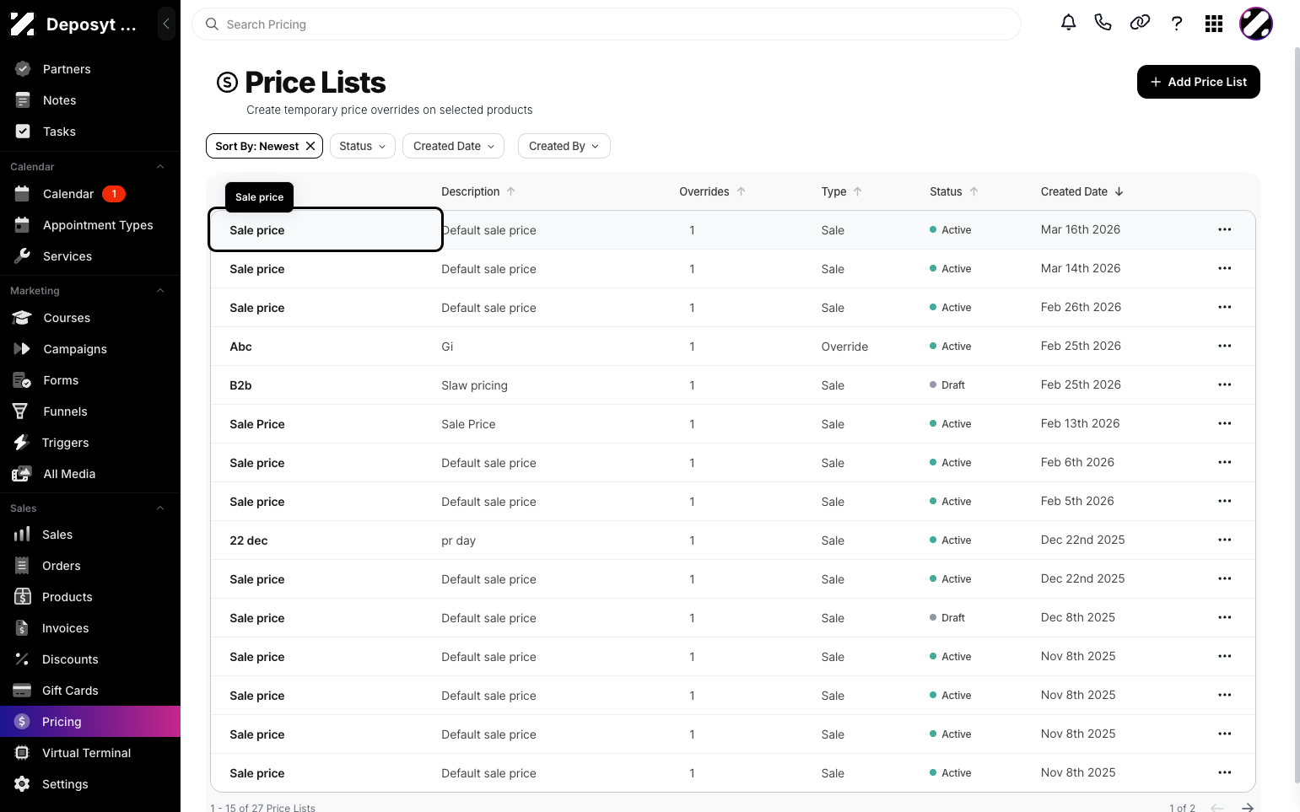
Task: Open Virtual Terminal in the sidebar
Action: pyautogui.click(x=90, y=753)
